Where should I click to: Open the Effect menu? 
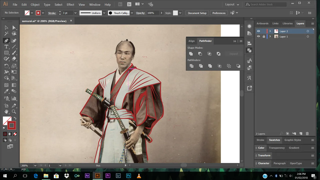tap(70, 4)
